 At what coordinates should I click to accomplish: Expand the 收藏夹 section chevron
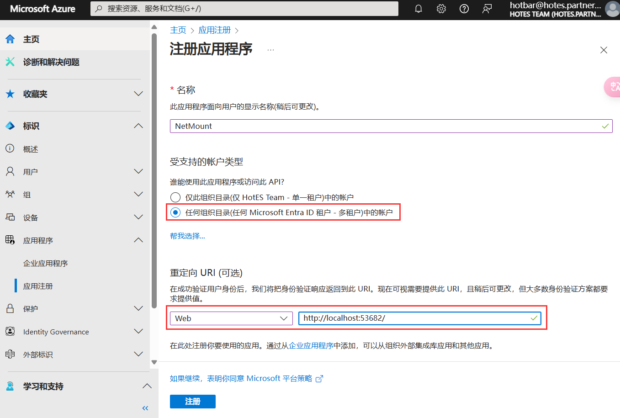click(x=138, y=94)
